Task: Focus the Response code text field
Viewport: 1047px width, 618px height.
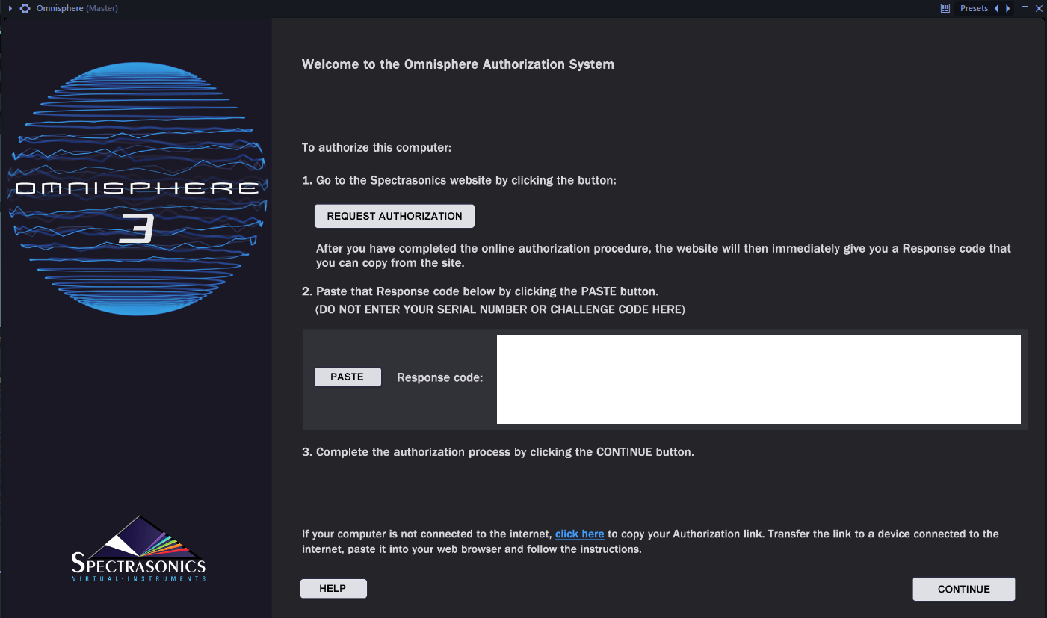Action: (759, 380)
